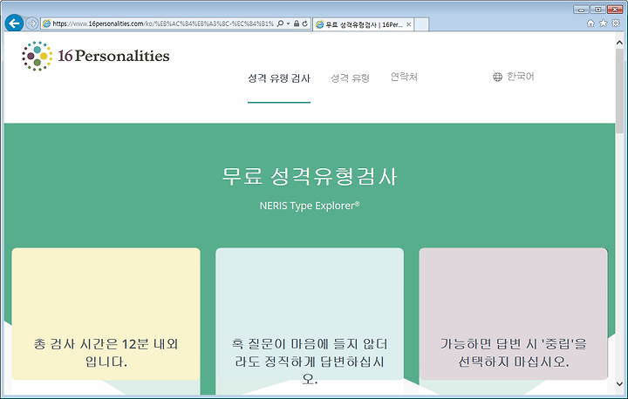This screenshot has width=628, height=399.
Task: Click the URL address field
Action: 163,24
